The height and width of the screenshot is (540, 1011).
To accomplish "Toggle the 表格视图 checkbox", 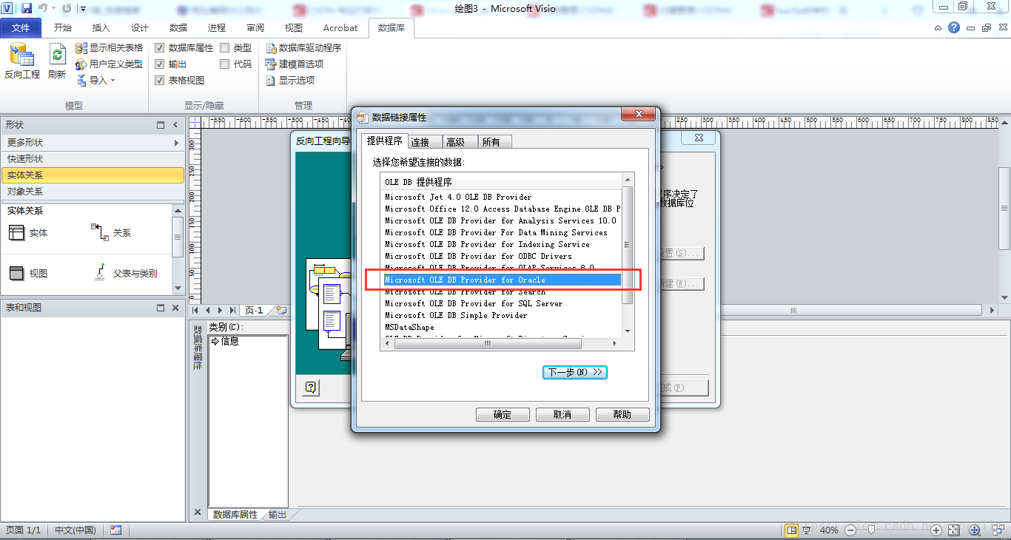I will (x=160, y=80).
